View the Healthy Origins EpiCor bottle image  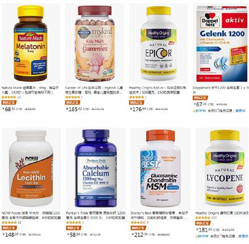click(159, 44)
